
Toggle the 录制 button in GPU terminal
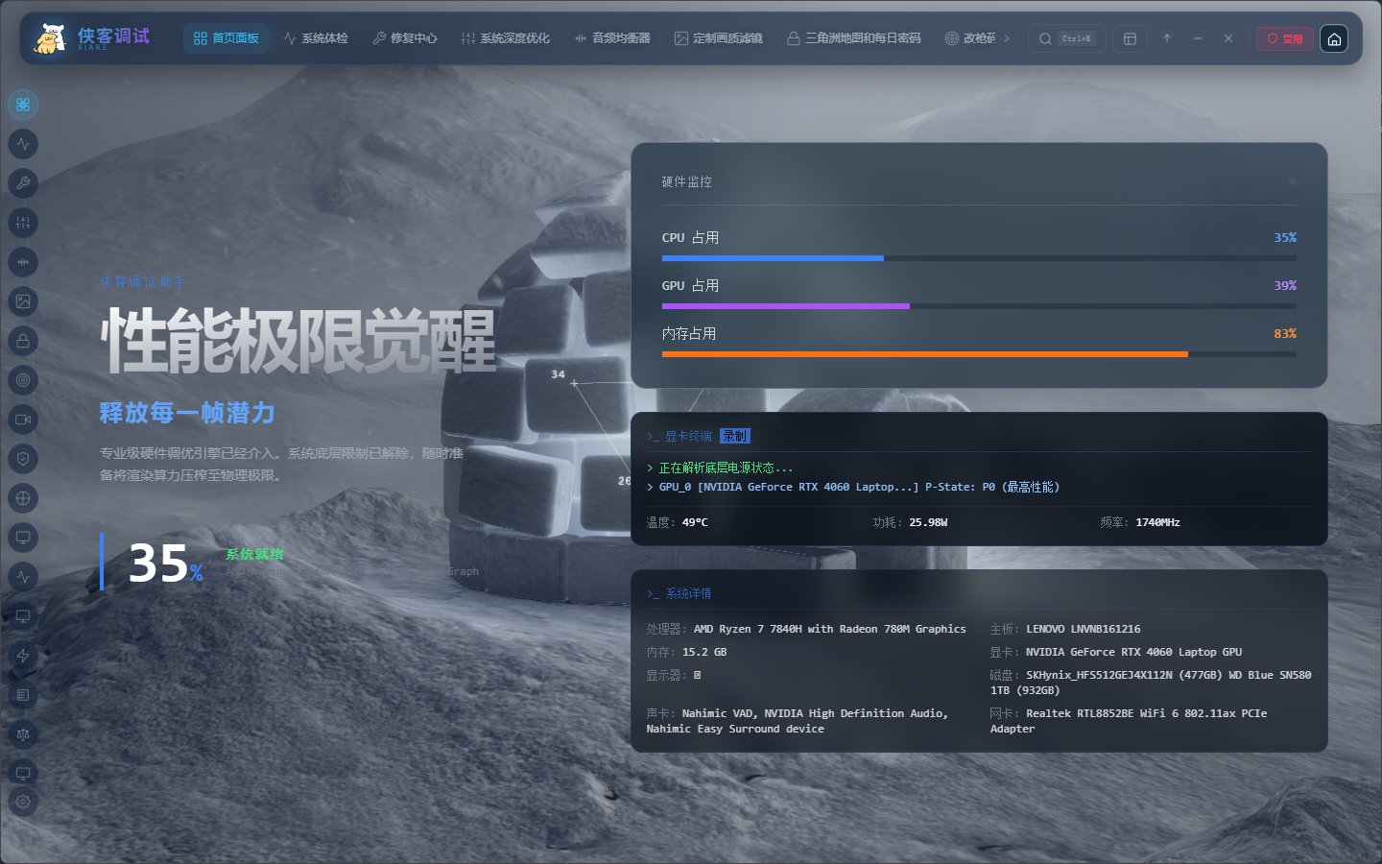(735, 436)
